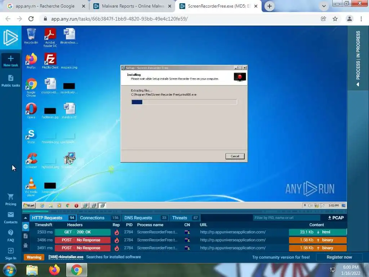Open a new browser tab
This screenshot has width=369, height=277.
[270, 6]
